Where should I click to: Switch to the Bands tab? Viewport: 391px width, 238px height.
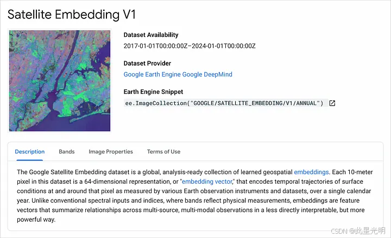click(x=67, y=152)
